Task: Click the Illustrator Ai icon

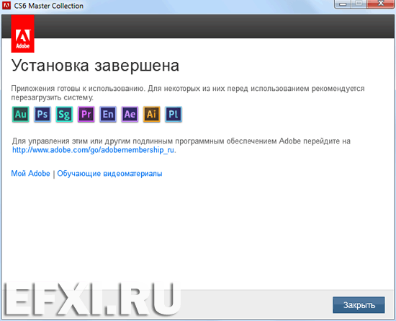Action: 151,115
